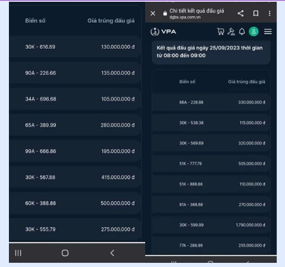Open the hamburger navigation menu
285x267 pixels.
pyautogui.click(x=268, y=32)
